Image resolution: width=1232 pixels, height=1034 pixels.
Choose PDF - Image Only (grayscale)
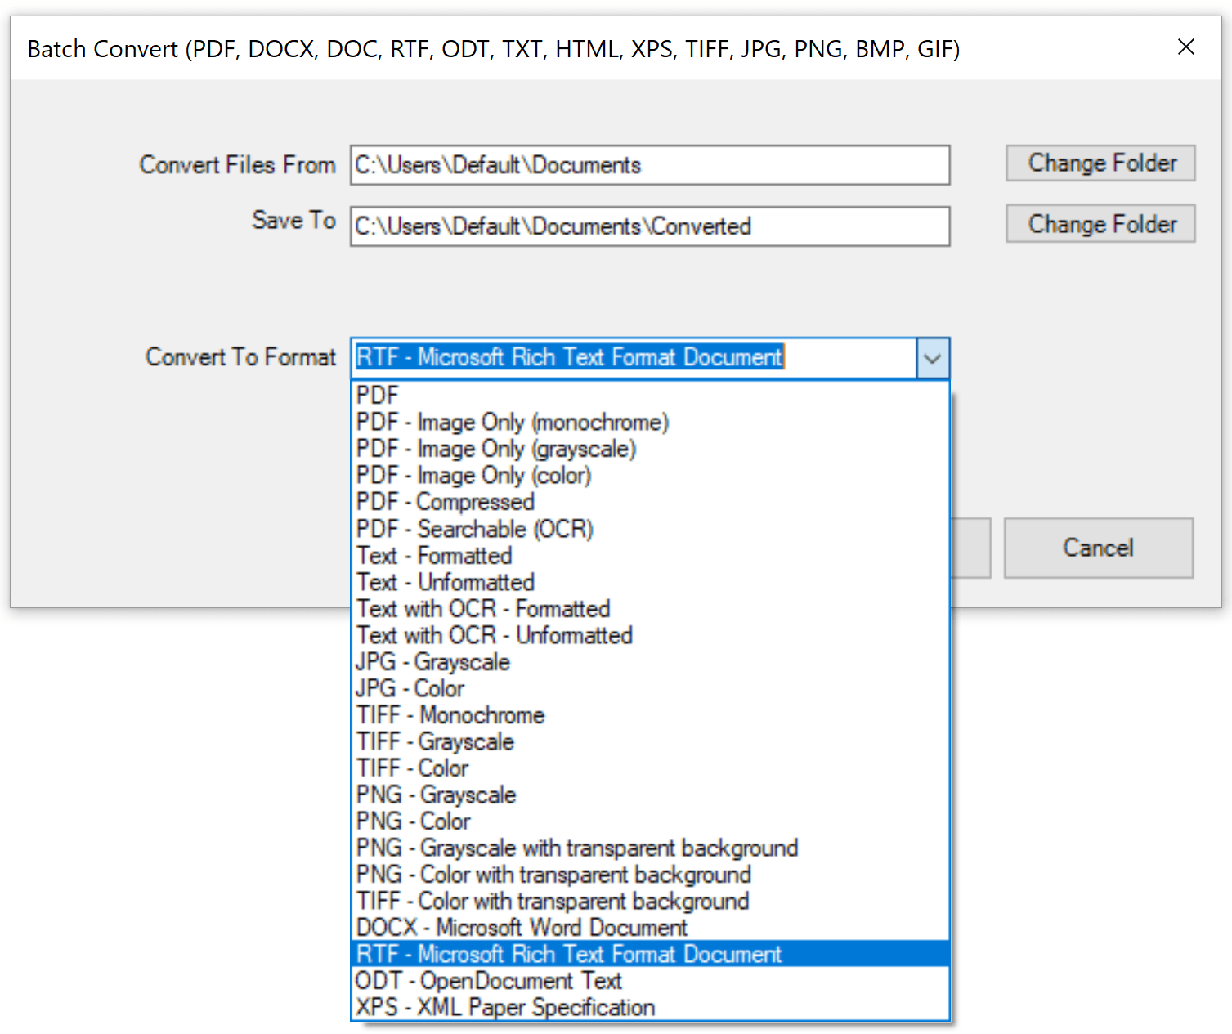(496, 449)
